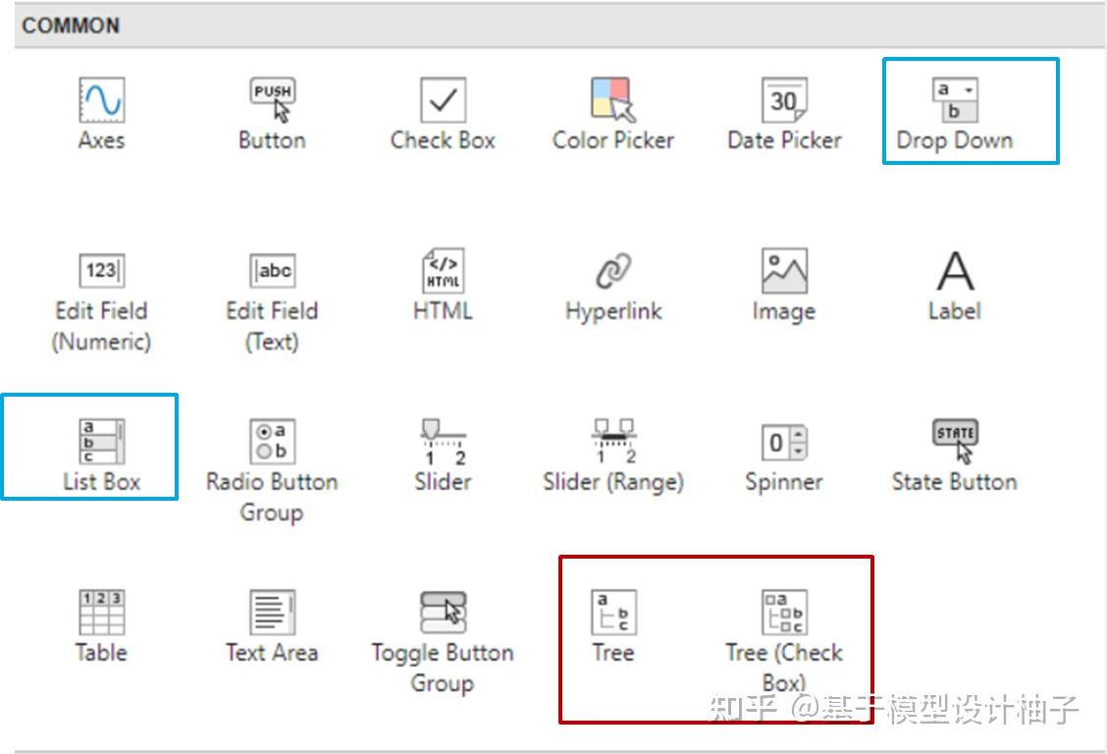This screenshot has height=754, width=1107.
Task: Add a Button component
Action: pyautogui.click(x=272, y=98)
